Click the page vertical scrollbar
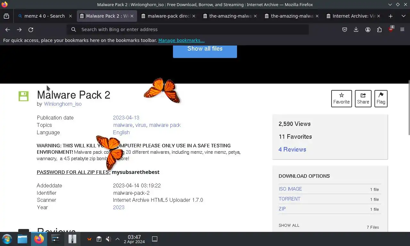Image resolution: width=410 pixels, height=246 pixels. (x=409, y=108)
